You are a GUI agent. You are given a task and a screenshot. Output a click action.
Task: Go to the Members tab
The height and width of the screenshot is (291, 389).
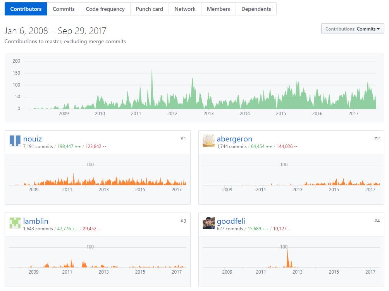coord(218,9)
